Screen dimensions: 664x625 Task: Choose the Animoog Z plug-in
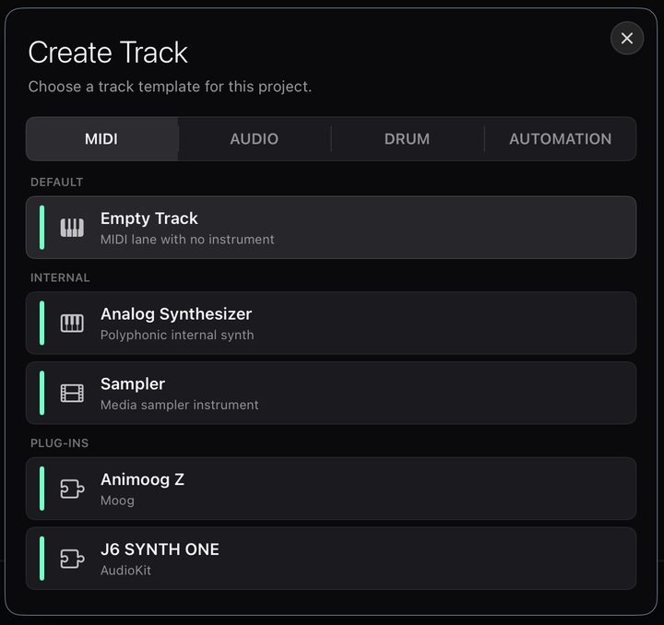point(331,489)
